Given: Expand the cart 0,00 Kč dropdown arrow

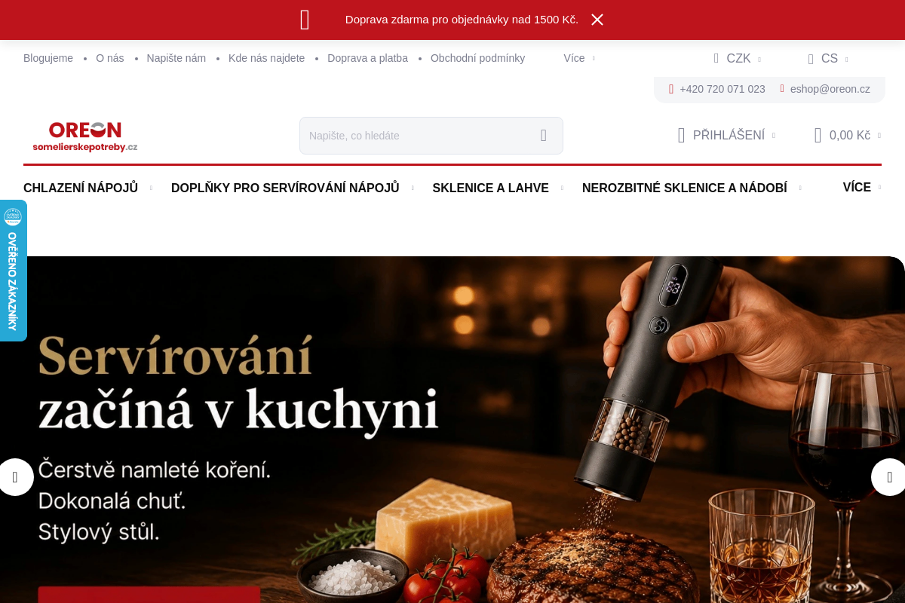Looking at the screenshot, I should [879, 136].
